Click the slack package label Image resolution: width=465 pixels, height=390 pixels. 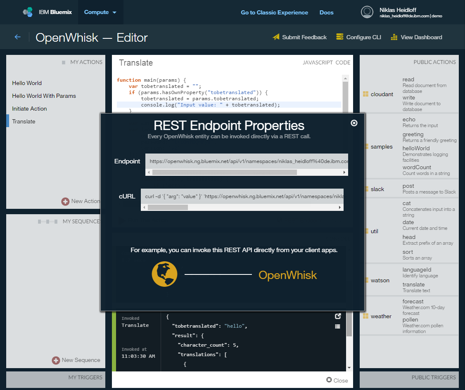[x=377, y=189]
